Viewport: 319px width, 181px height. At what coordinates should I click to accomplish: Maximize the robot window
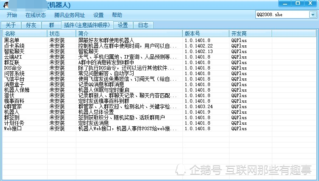(298, 3)
